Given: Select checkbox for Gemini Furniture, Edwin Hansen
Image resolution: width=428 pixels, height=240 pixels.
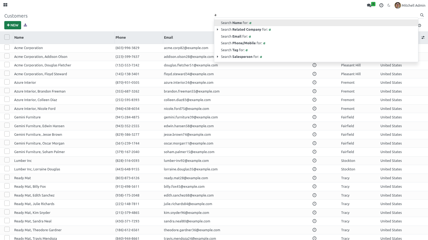Looking at the screenshot, I should click(7, 126).
